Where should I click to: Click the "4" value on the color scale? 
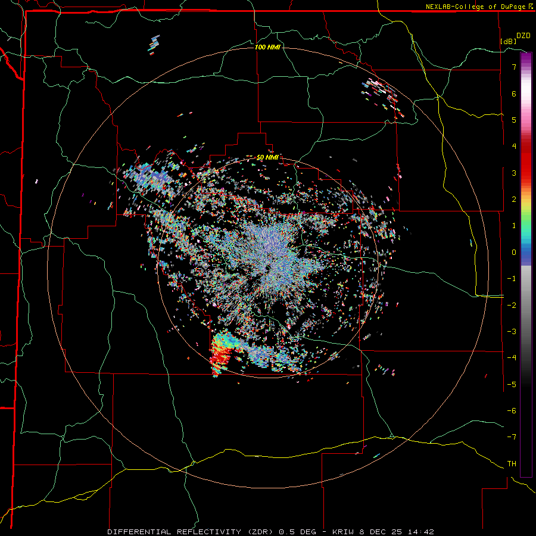[x=514, y=147]
